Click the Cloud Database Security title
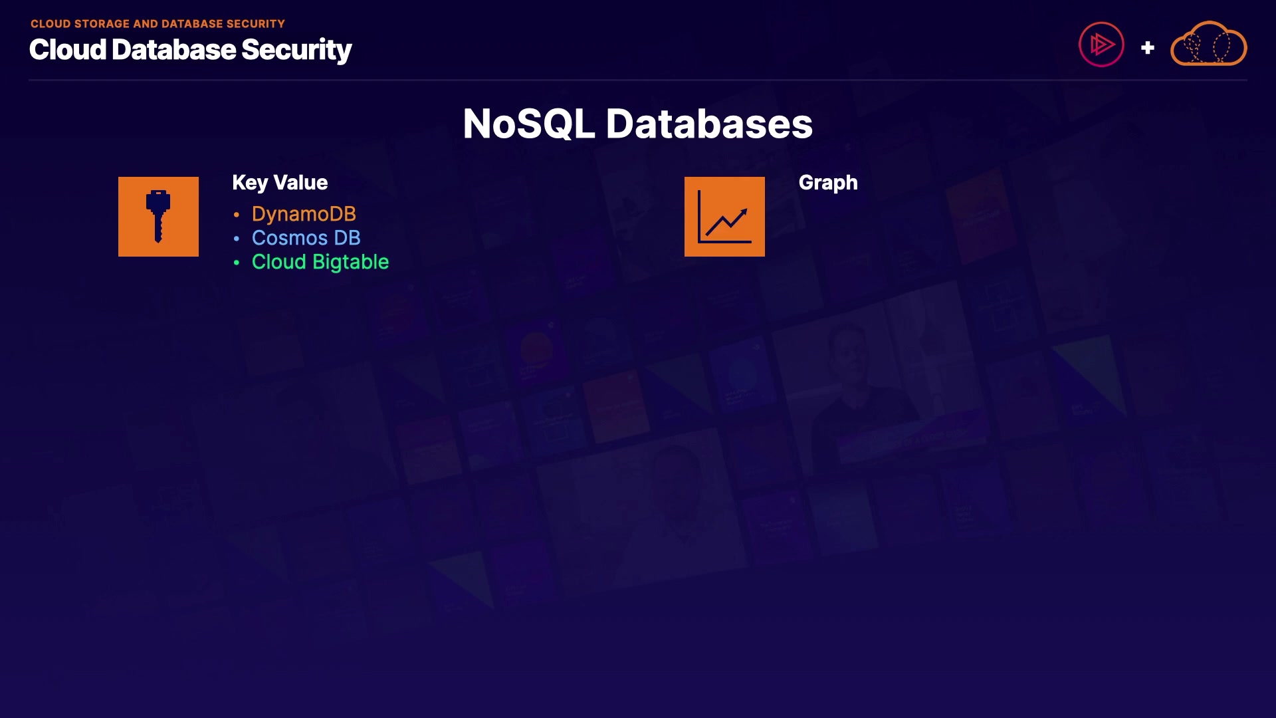1276x718 pixels. (190, 50)
